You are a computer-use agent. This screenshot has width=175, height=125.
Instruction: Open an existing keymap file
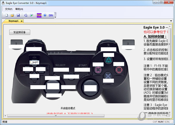click(12, 15)
